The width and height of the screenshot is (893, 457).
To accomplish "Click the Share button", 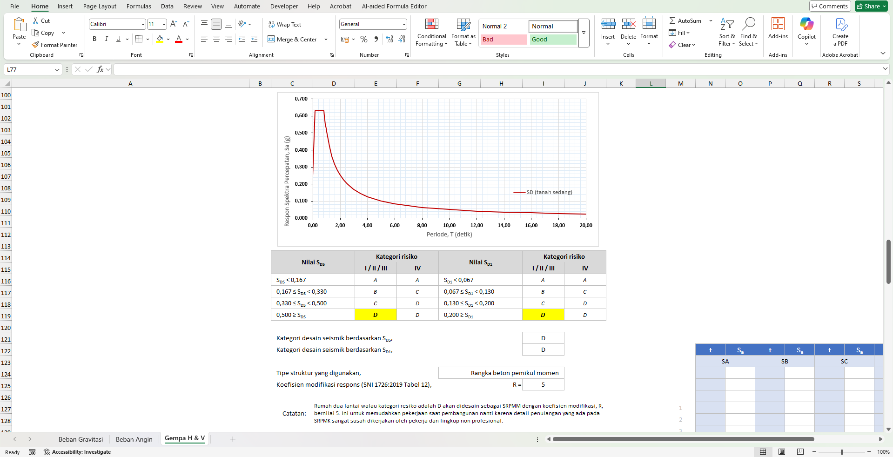I will coord(871,6).
